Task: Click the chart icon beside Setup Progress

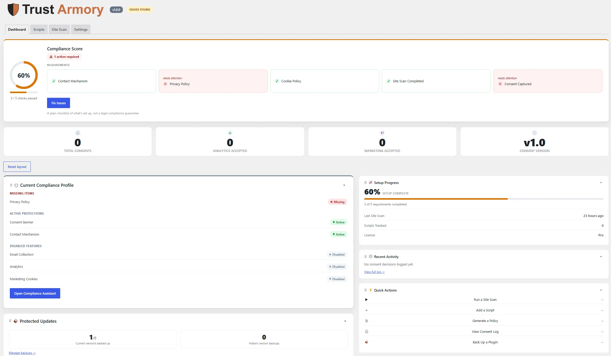Action: pos(371,182)
